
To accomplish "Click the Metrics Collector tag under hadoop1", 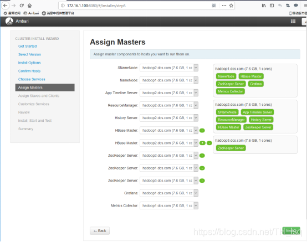I will click(x=231, y=91).
